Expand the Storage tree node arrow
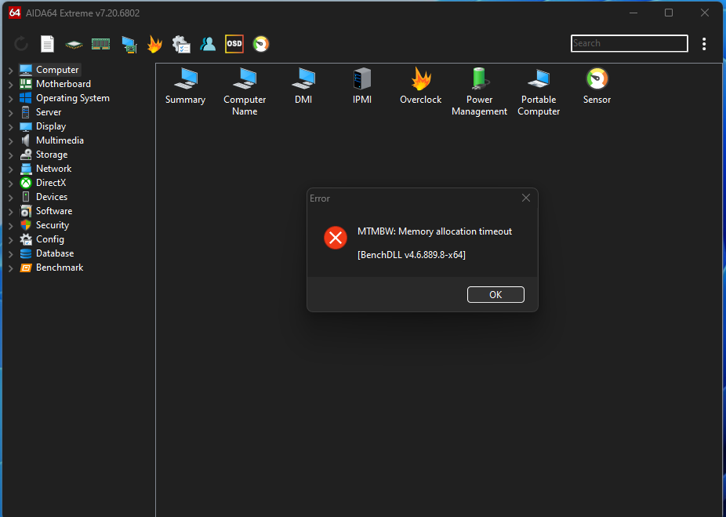This screenshot has width=726, height=517. pos(11,155)
